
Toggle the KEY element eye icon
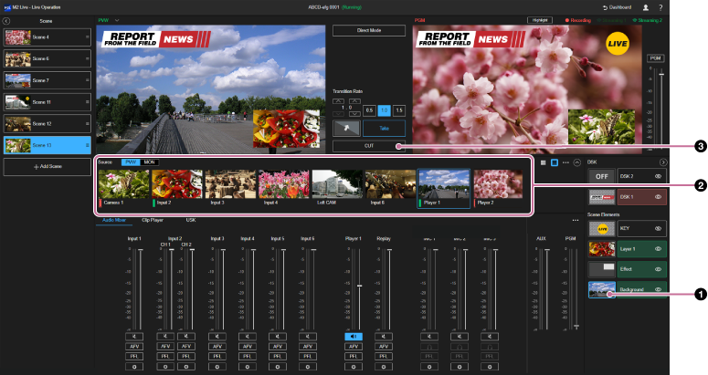(658, 227)
